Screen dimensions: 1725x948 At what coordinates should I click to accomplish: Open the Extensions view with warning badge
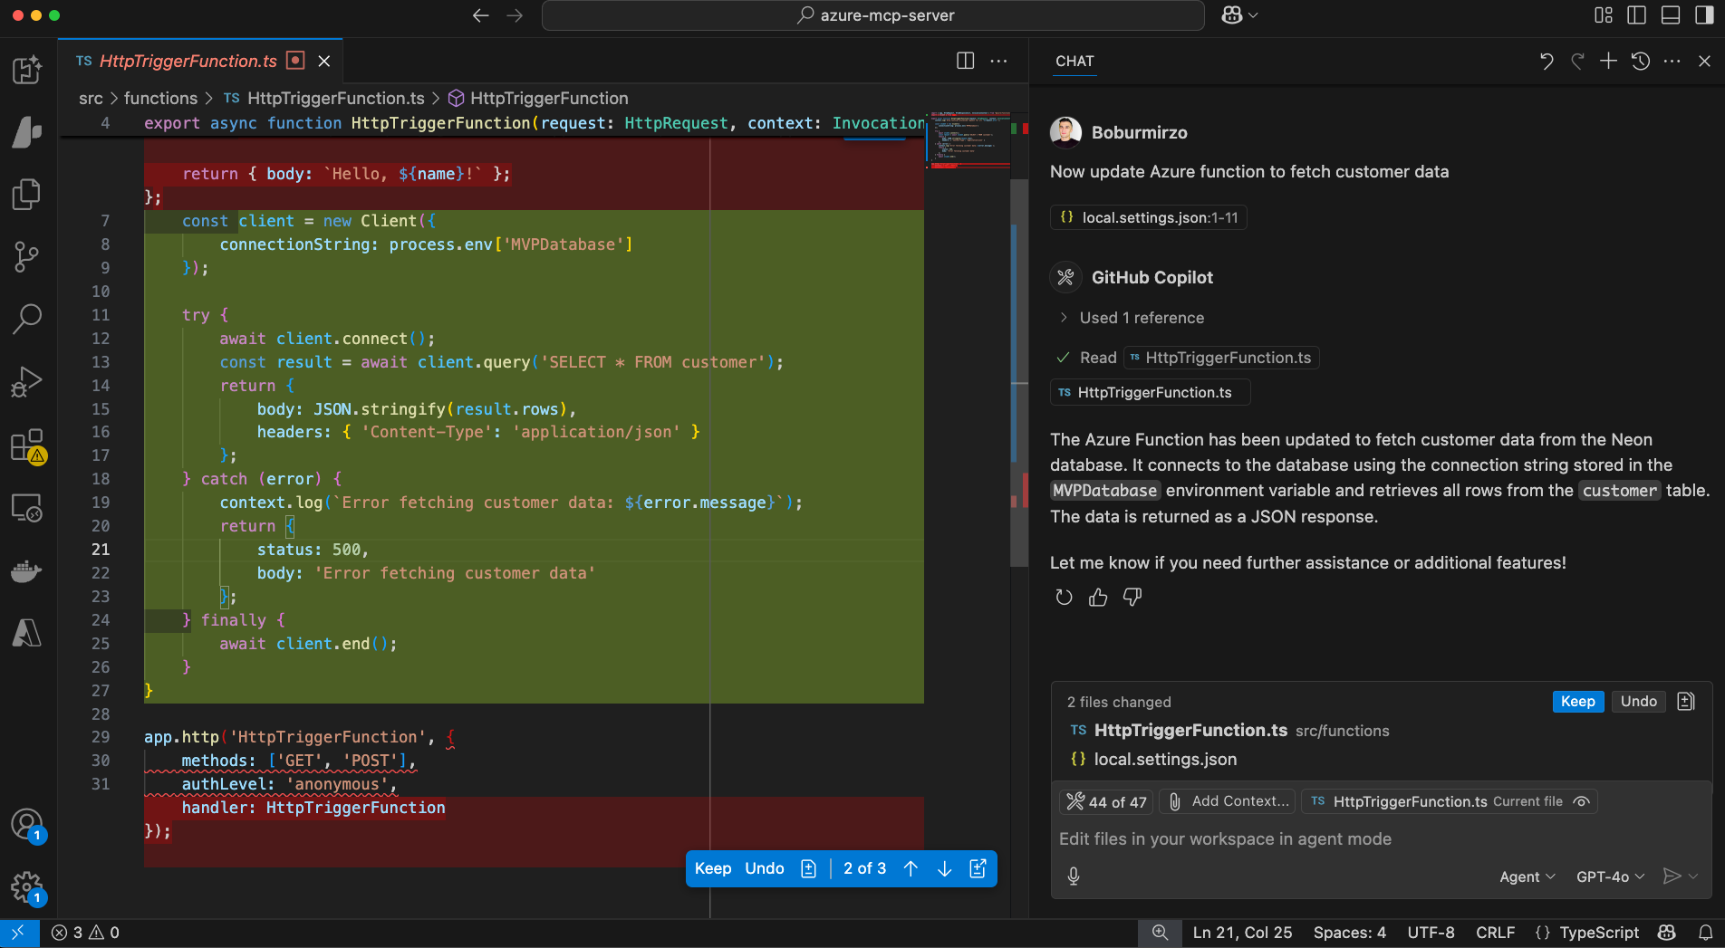point(27,446)
